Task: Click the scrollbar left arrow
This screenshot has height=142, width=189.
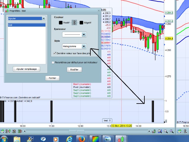Action: click(25, 131)
